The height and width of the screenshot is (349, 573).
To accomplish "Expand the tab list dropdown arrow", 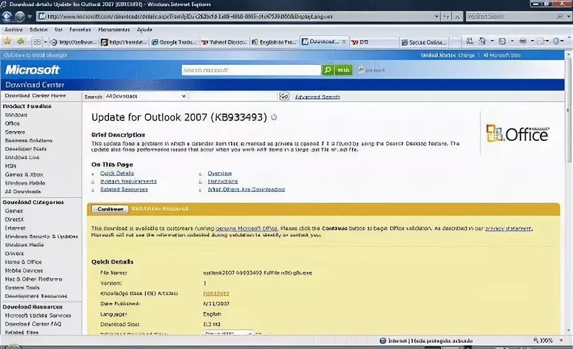I will 45,42.
